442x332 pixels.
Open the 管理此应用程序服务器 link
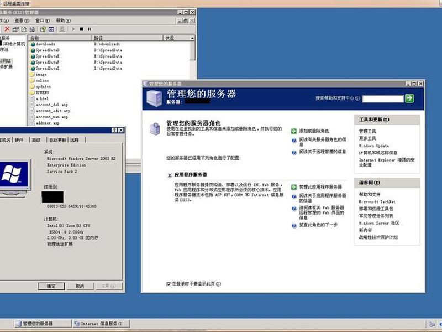click(x=320, y=187)
